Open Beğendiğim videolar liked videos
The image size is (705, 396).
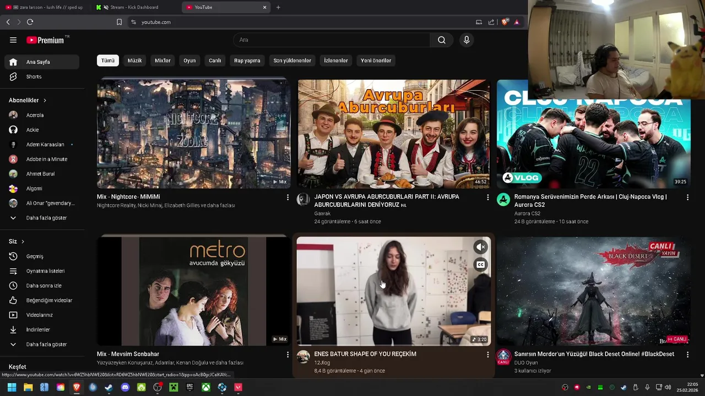click(42, 300)
